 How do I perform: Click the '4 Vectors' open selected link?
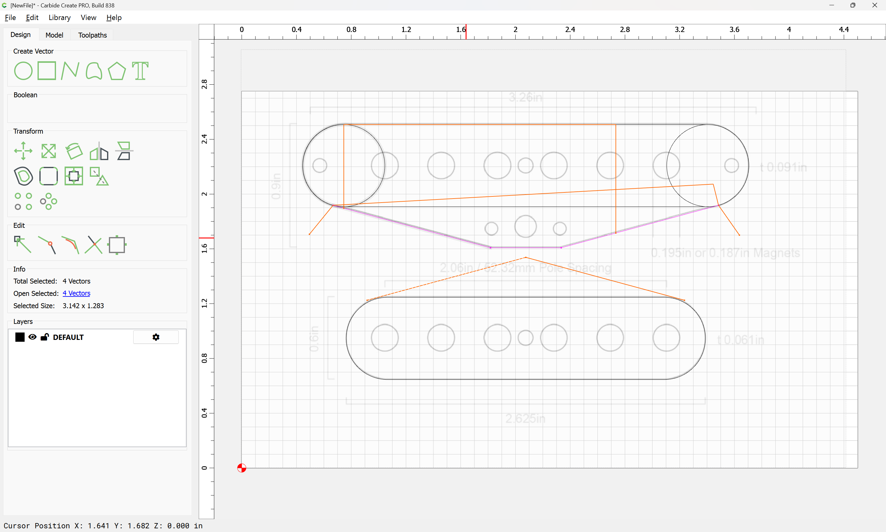click(76, 293)
